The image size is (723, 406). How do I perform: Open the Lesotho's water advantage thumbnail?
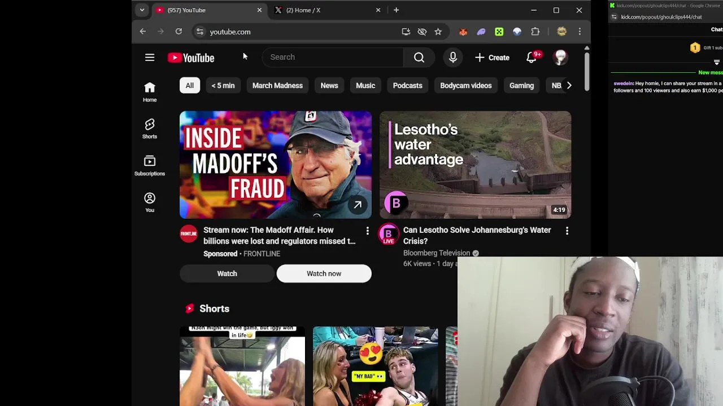(x=476, y=165)
